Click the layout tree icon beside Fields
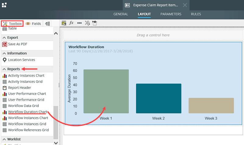244x145 pixels. pyautogui.click(x=47, y=24)
